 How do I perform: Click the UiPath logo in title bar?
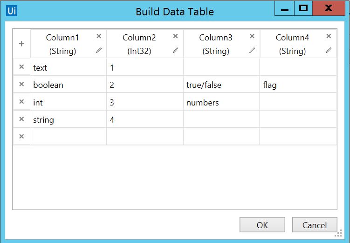[12, 11]
